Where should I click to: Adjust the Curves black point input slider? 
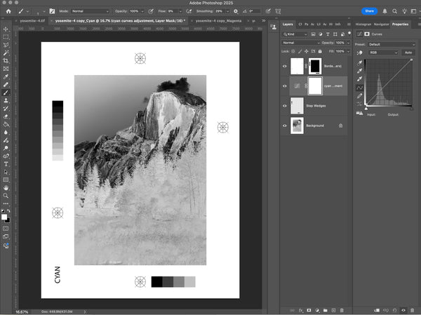pos(366,108)
